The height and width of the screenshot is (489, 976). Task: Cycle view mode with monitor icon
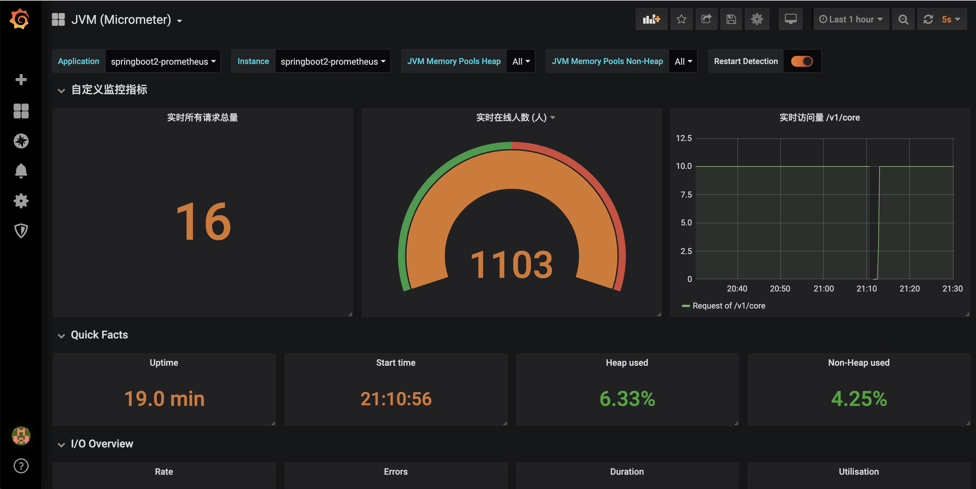pos(790,19)
